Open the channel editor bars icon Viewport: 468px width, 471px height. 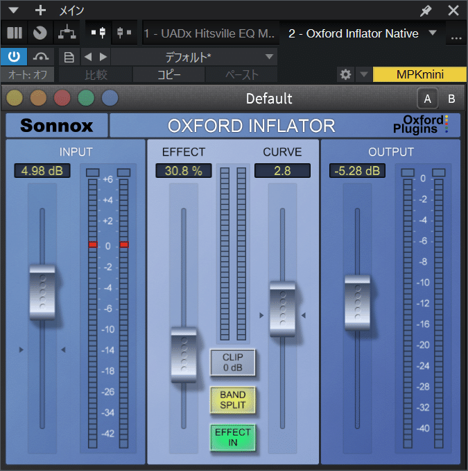click(14, 33)
